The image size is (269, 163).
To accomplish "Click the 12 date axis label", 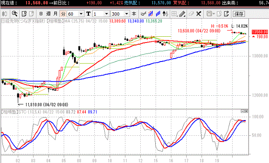I will click(x=140, y=161).
